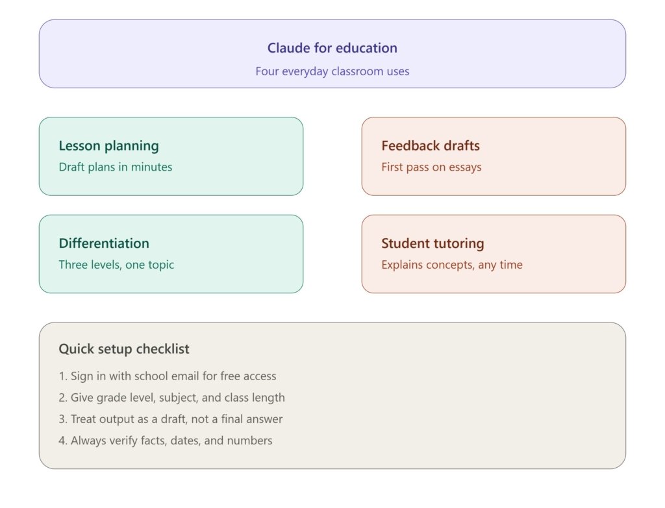Click 'Explains concepts, any time' description

[x=452, y=265]
